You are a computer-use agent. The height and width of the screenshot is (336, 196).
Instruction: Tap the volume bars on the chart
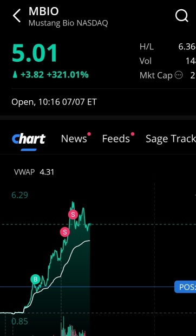(x=74, y=327)
